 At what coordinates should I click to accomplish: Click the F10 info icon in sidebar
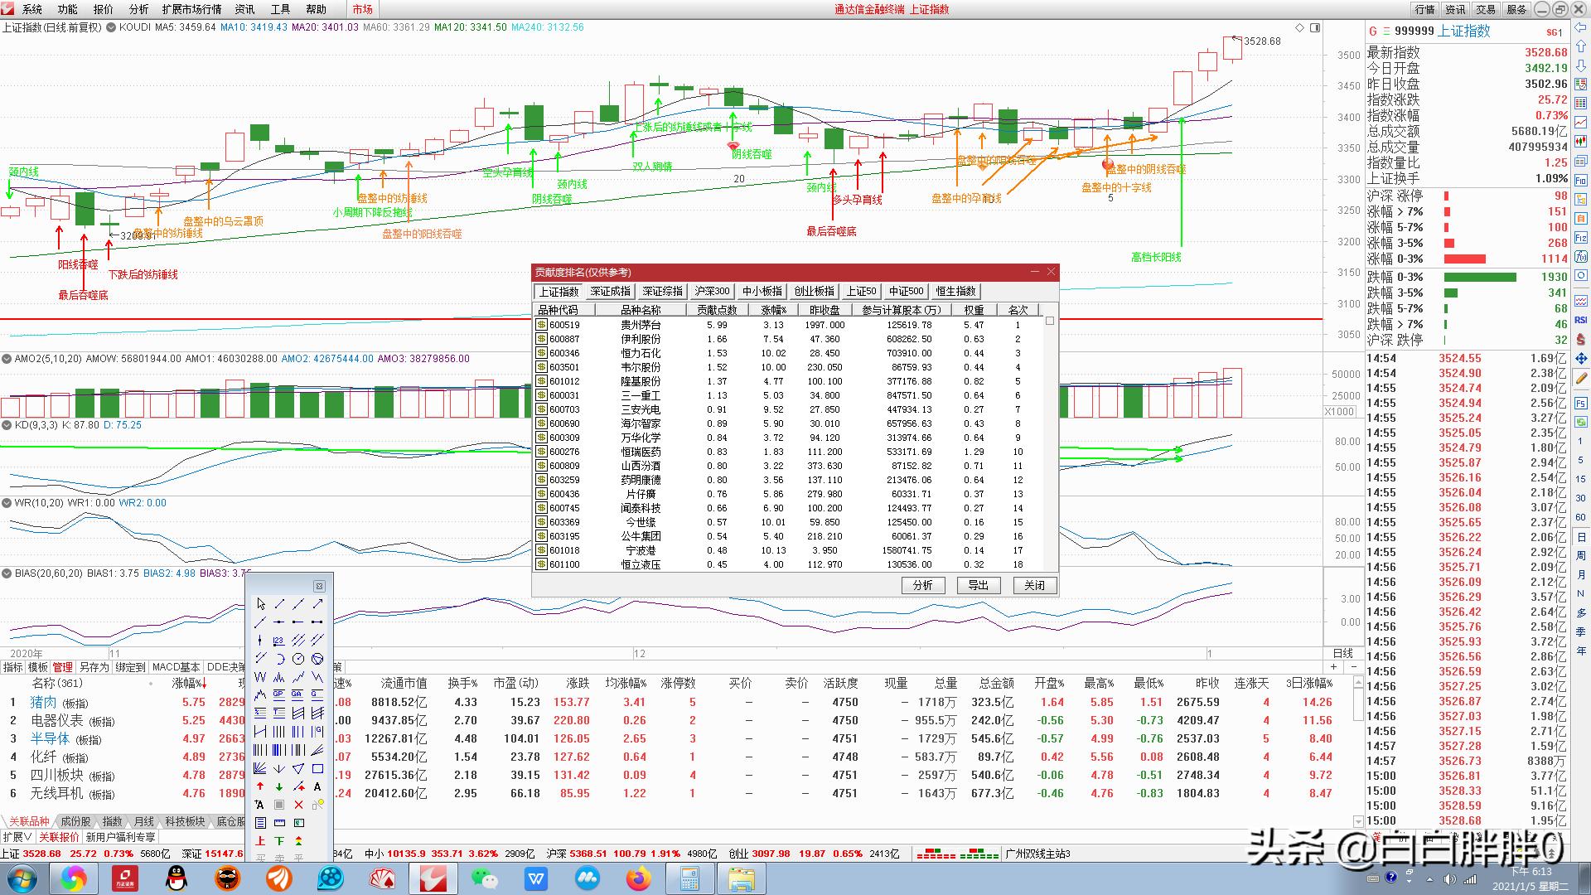[x=1580, y=179]
